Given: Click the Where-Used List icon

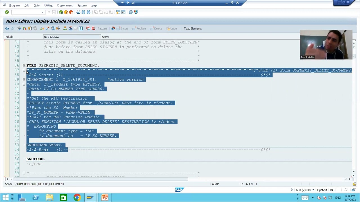Looking at the screenshot, I should pyautogui.click(x=58, y=29).
